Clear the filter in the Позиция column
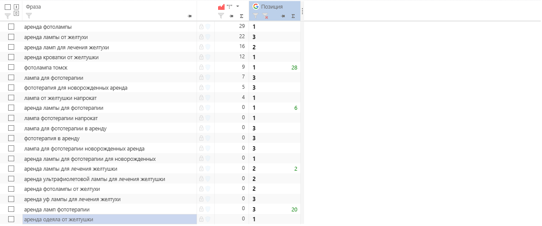542x226 pixels. pos(265,16)
